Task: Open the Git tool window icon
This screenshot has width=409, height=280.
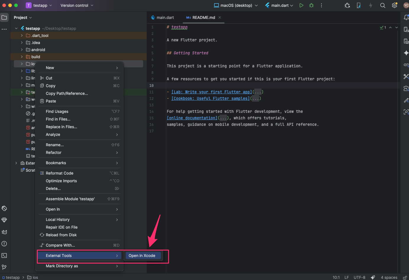Action: [x=4, y=267]
